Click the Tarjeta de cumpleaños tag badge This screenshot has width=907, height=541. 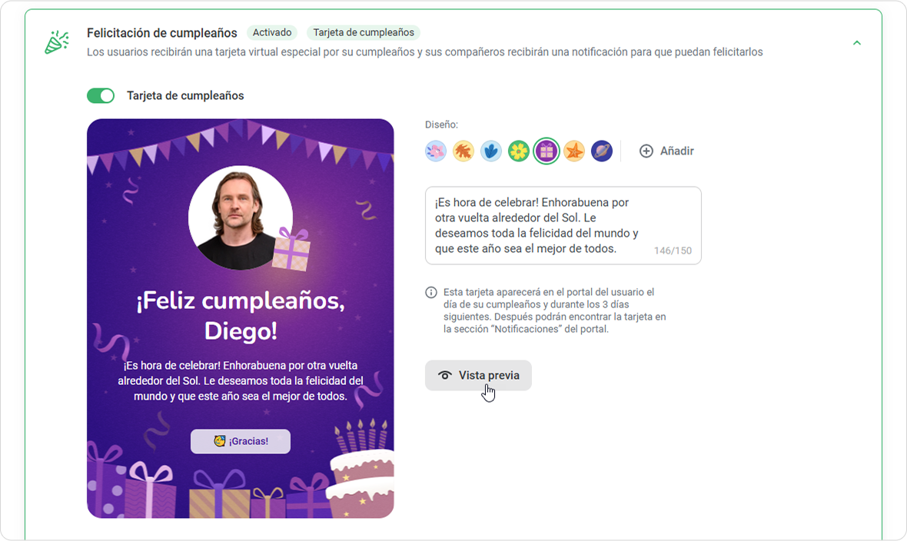pyautogui.click(x=364, y=32)
